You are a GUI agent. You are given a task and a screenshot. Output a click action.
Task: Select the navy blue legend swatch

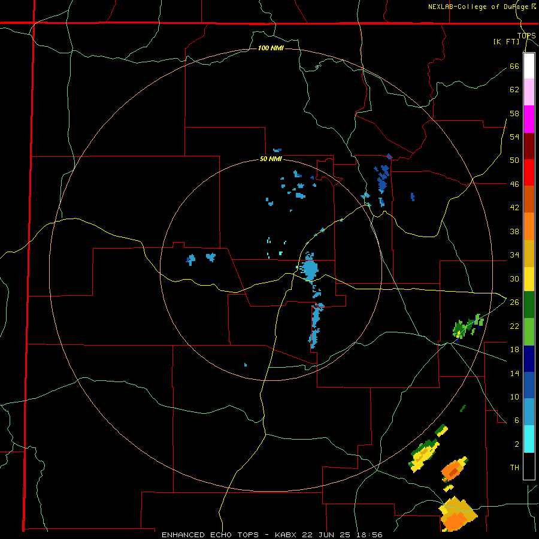pos(529,359)
